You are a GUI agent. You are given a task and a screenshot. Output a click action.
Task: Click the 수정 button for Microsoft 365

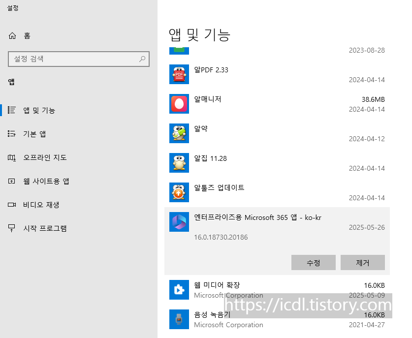pyautogui.click(x=314, y=262)
